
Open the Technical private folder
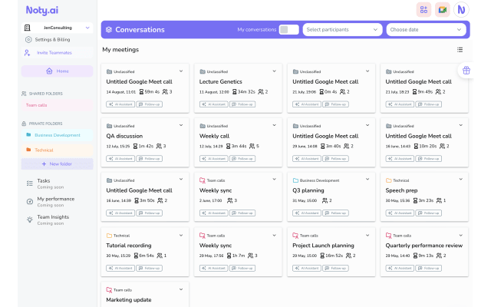(x=57, y=150)
